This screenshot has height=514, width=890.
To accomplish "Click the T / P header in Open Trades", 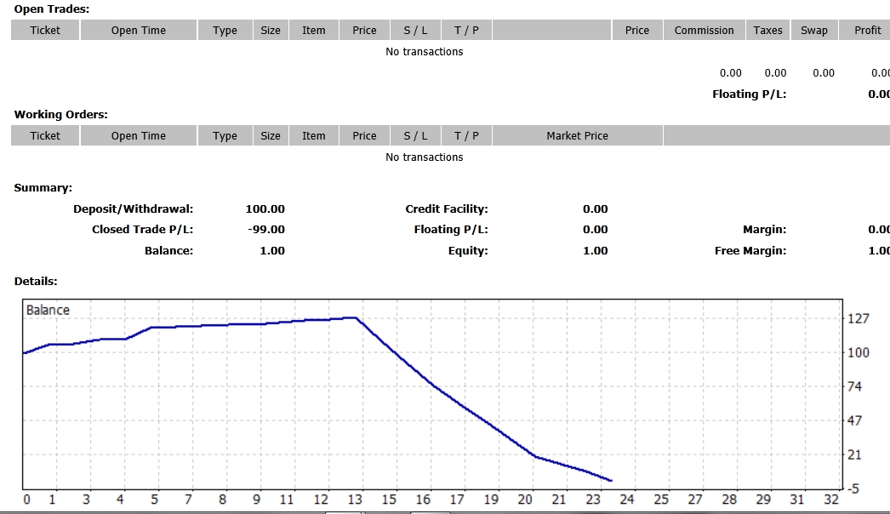I will tap(466, 30).
